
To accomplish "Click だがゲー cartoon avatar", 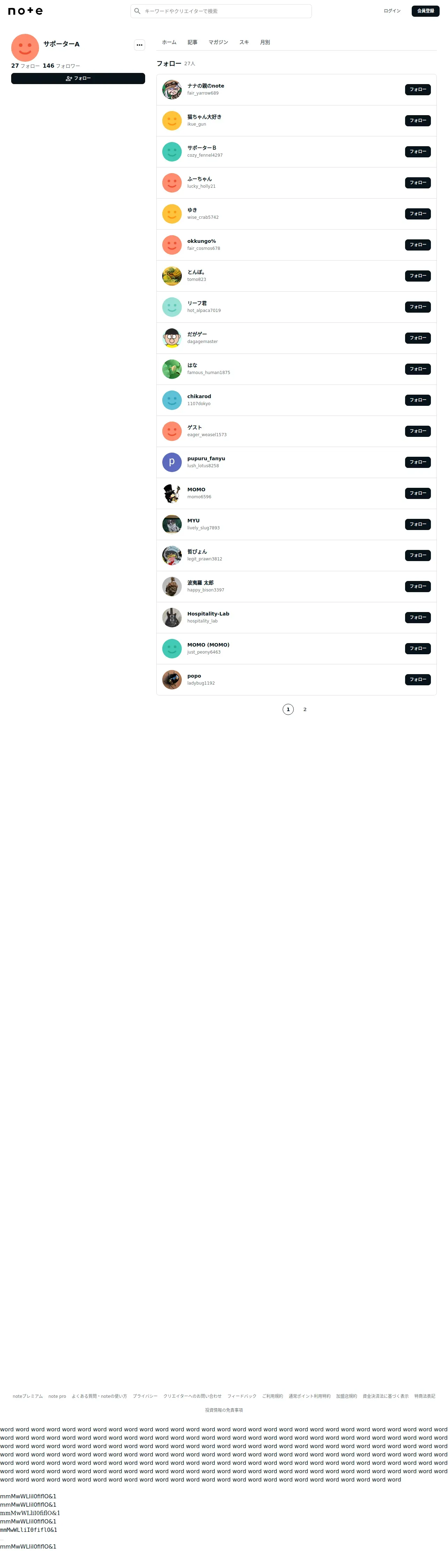I will pyautogui.click(x=172, y=338).
